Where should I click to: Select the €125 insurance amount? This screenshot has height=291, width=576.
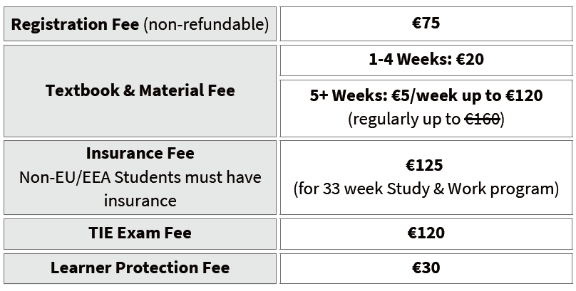click(426, 166)
